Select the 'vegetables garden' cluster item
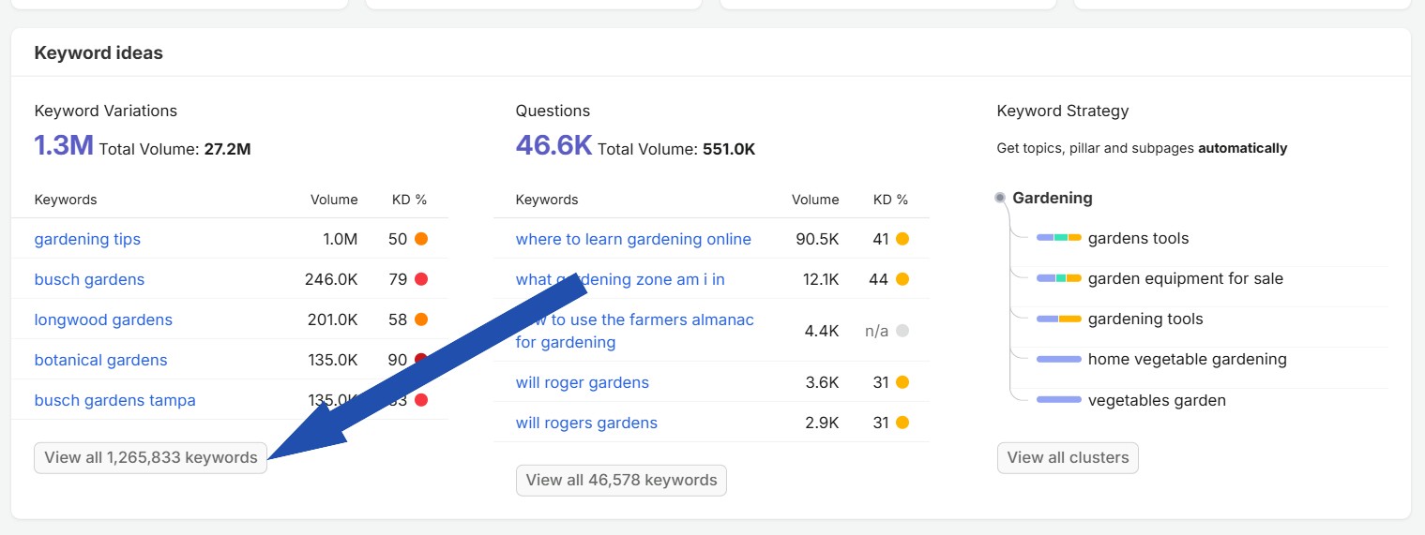 click(x=1157, y=400)
